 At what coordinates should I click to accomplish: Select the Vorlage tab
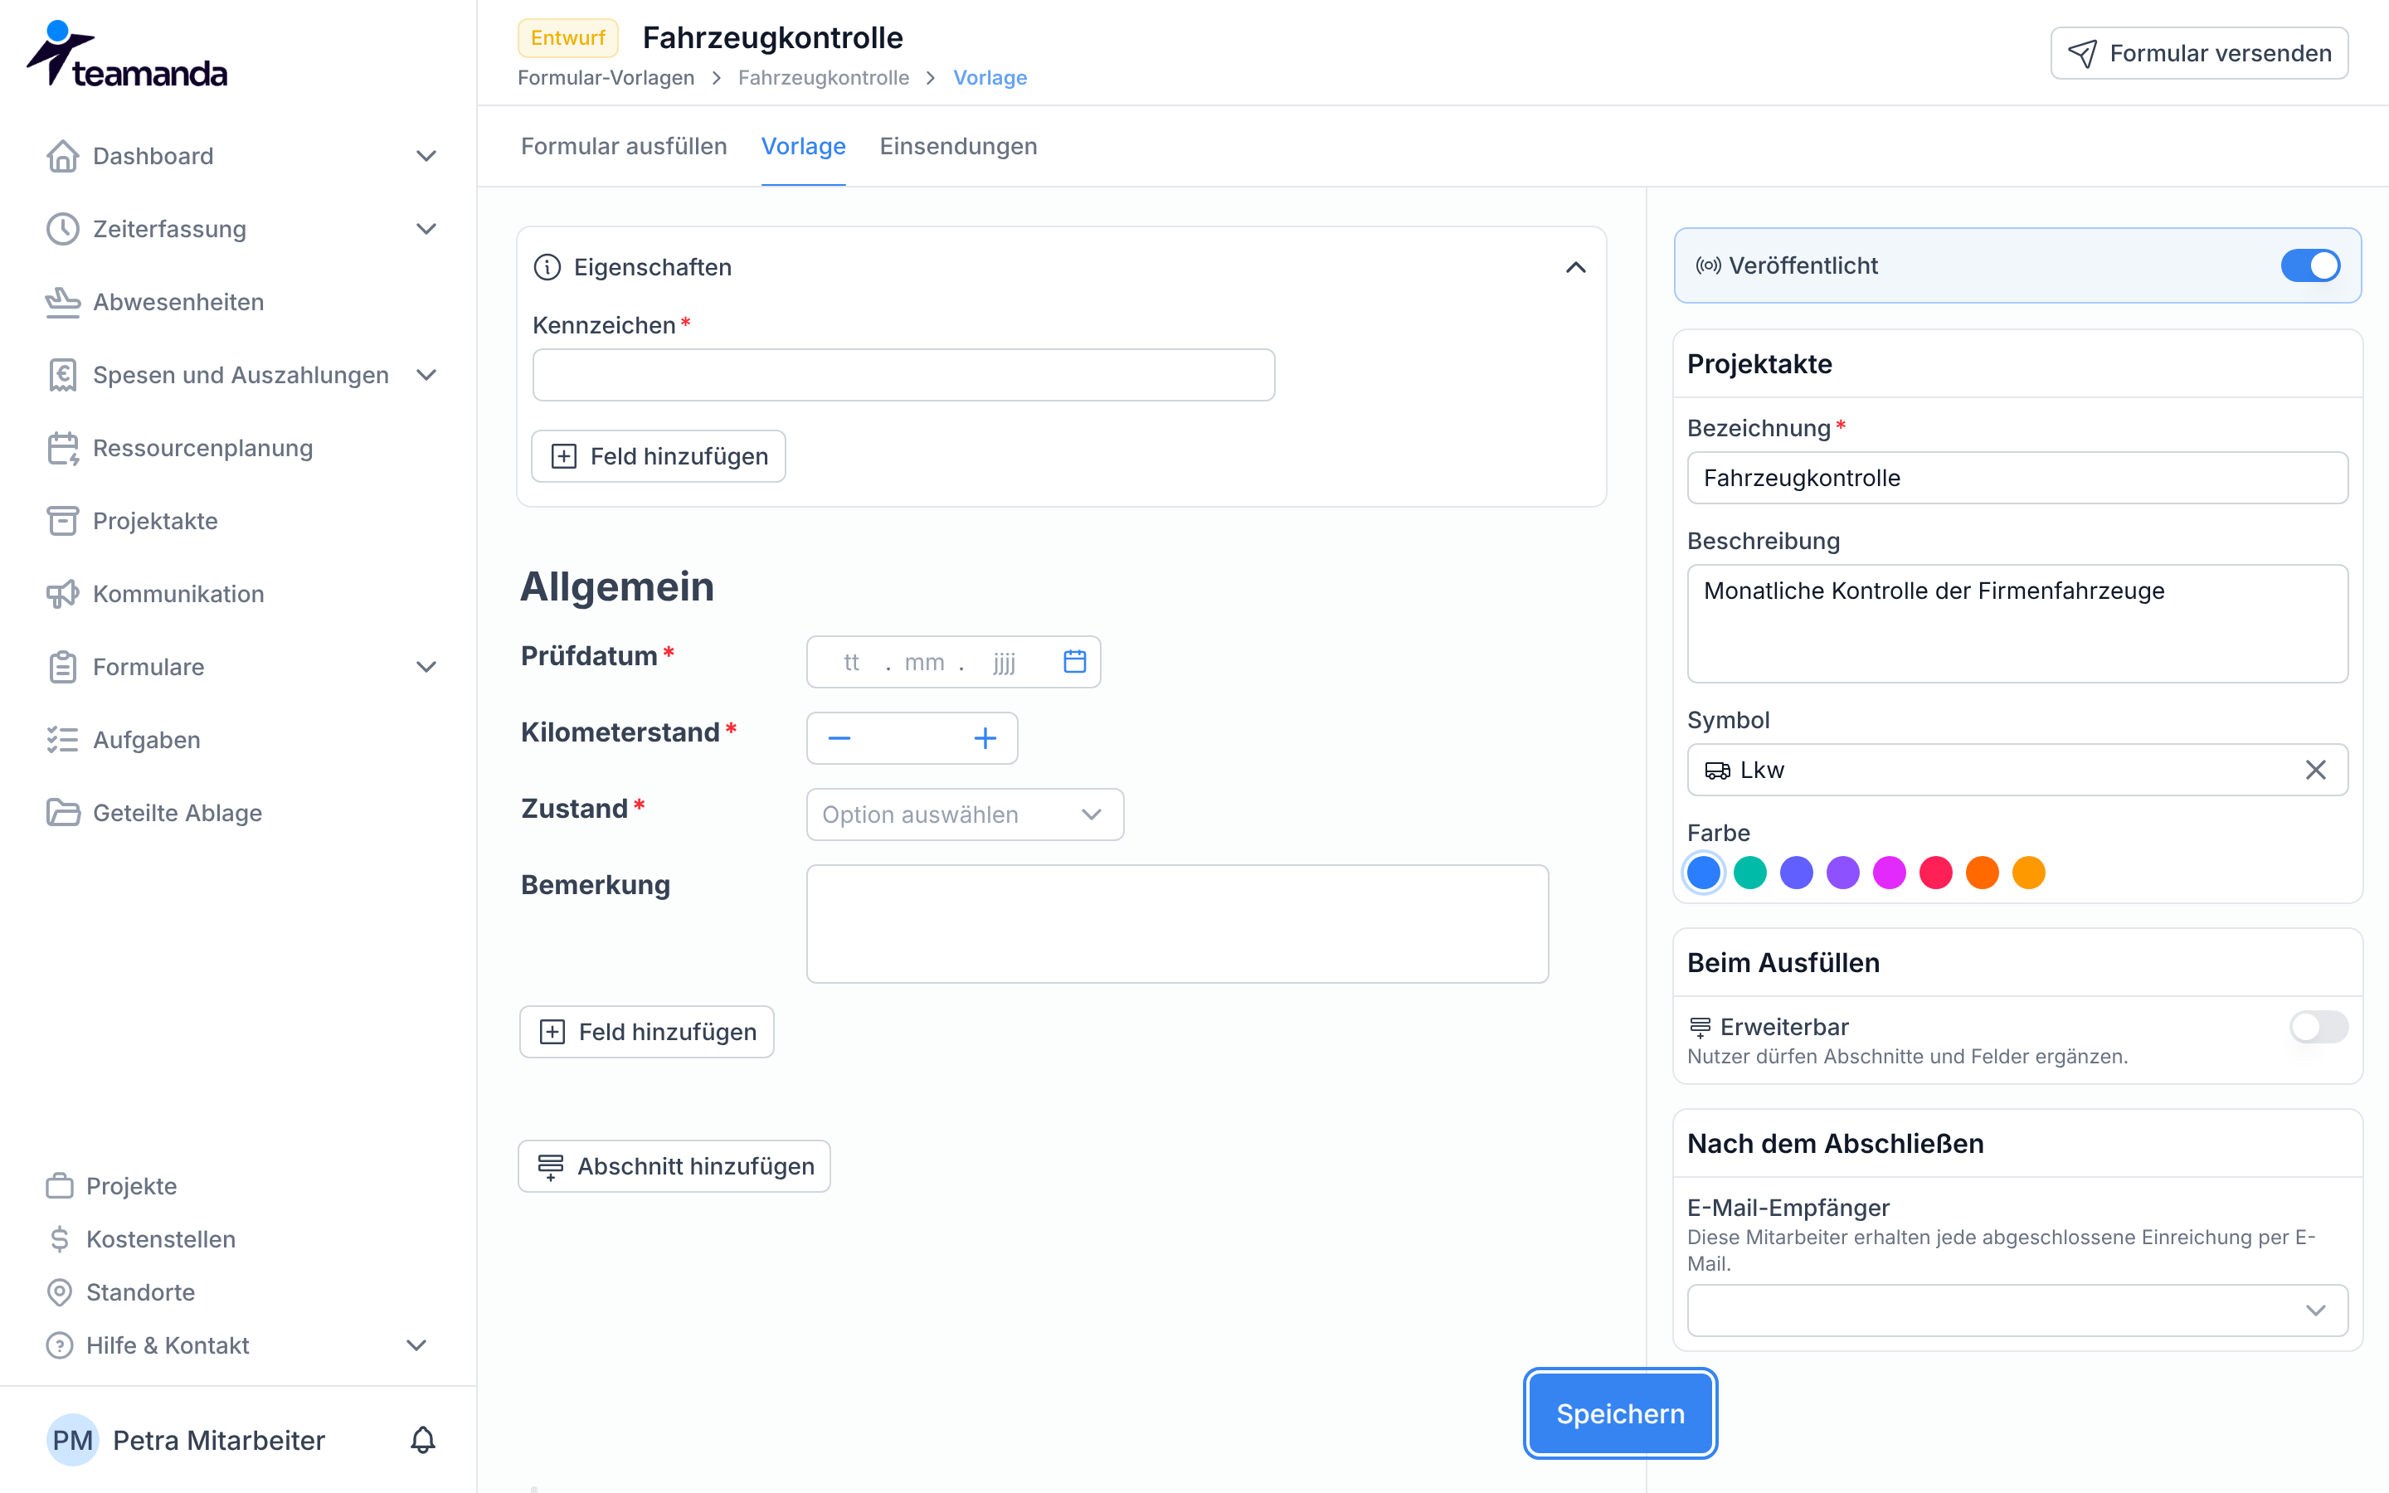803,146
